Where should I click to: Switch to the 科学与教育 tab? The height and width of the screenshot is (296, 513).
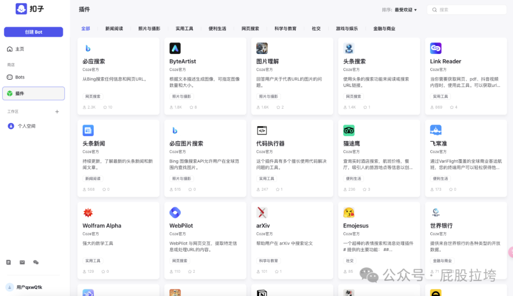tap(285, 29)
